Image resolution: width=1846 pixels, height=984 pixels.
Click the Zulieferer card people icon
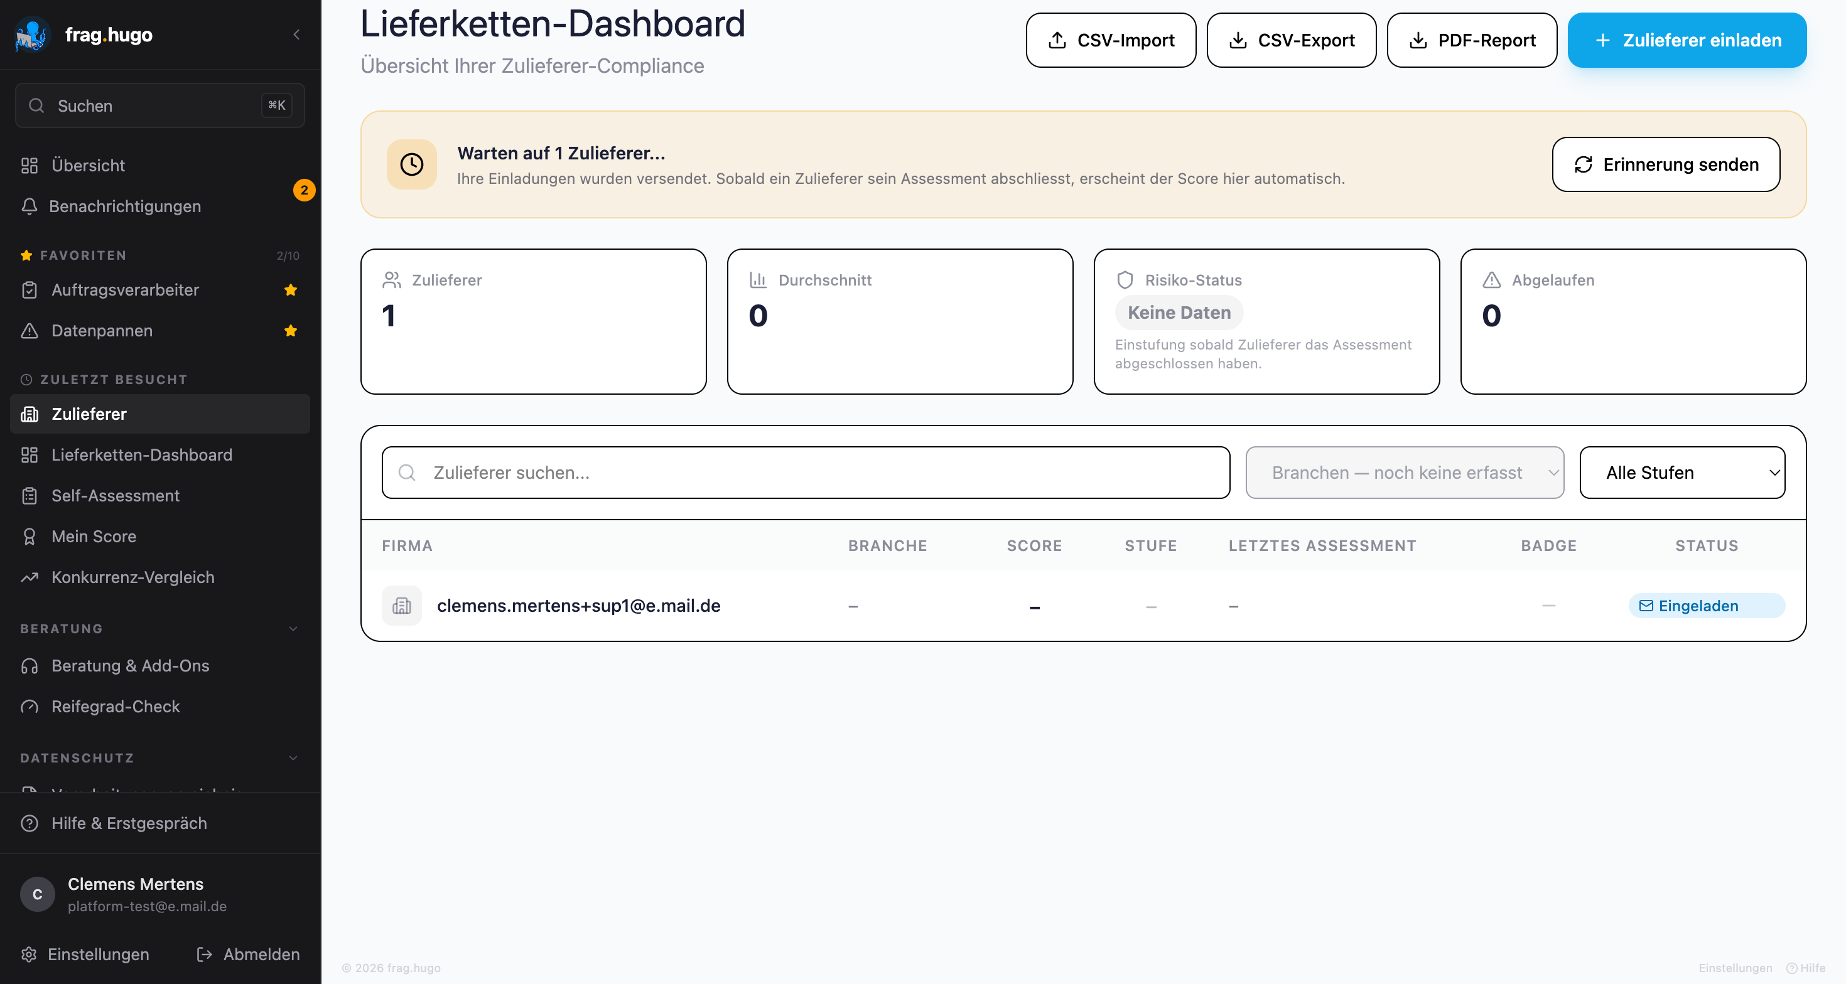(x=392, y=280)
